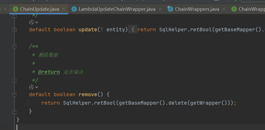
Task: Switch to the ChainWrappers.java tab
Action: point(197,9)
